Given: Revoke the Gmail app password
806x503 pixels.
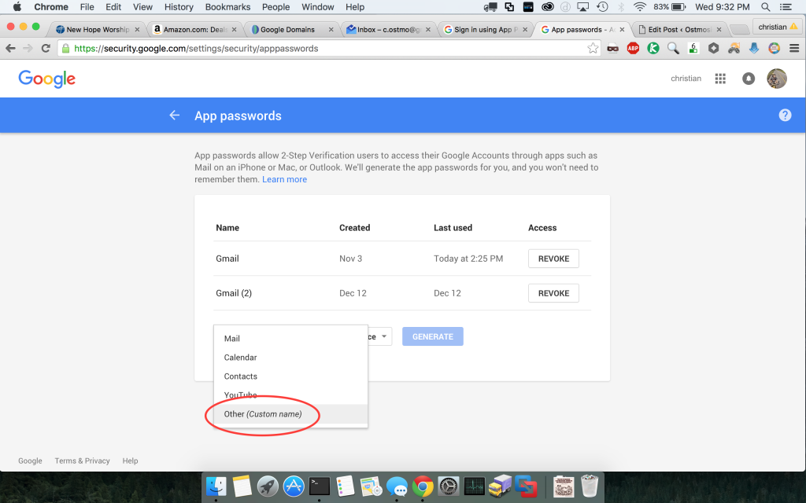Looking at the screenshot, I should (x=553, y=259).
